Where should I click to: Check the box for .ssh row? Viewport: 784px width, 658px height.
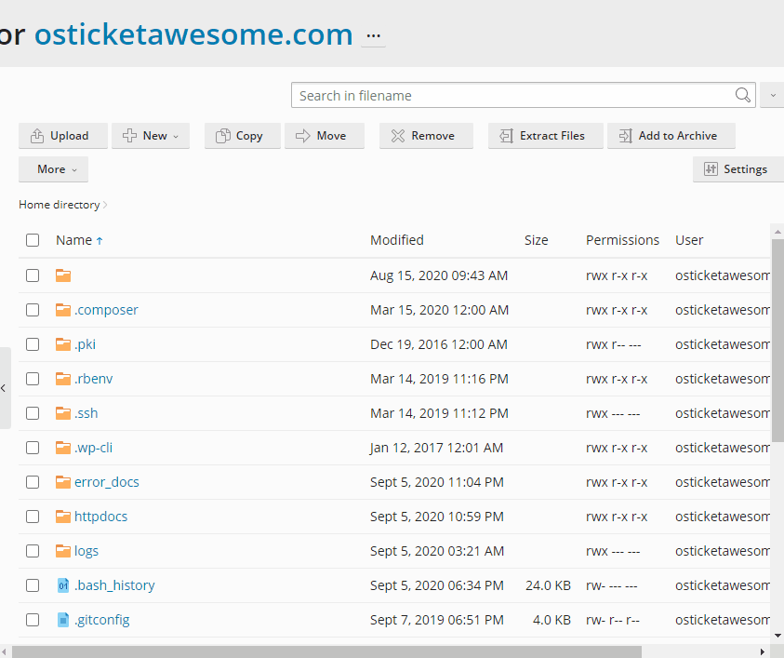click(33, 413)
